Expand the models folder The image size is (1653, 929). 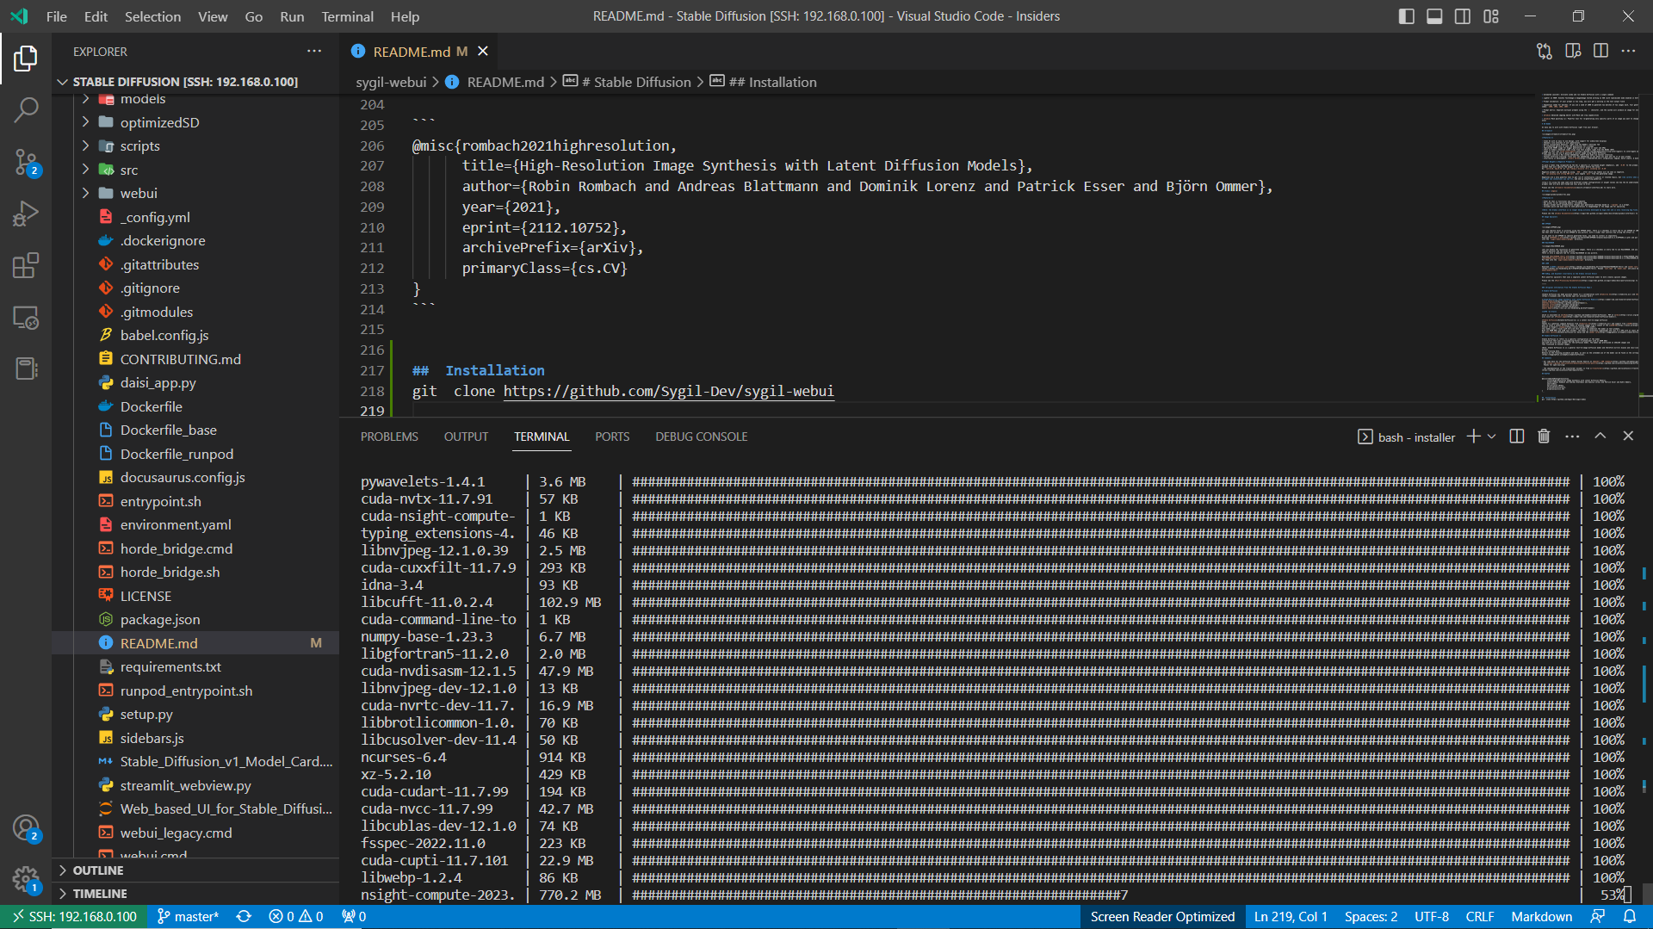click(195, 100)
